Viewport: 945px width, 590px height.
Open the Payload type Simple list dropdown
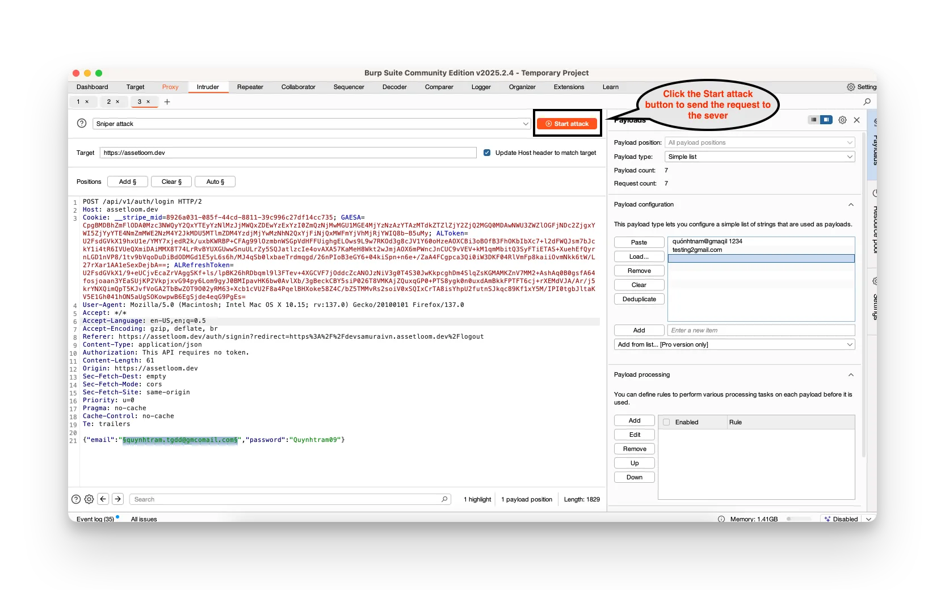pos(760,157)
